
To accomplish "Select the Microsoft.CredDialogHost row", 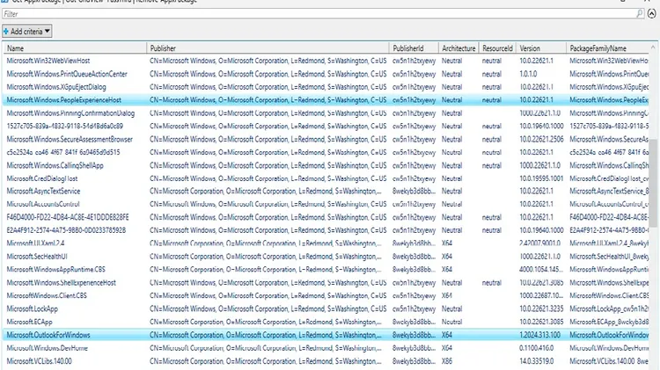I will click(326, 178).
